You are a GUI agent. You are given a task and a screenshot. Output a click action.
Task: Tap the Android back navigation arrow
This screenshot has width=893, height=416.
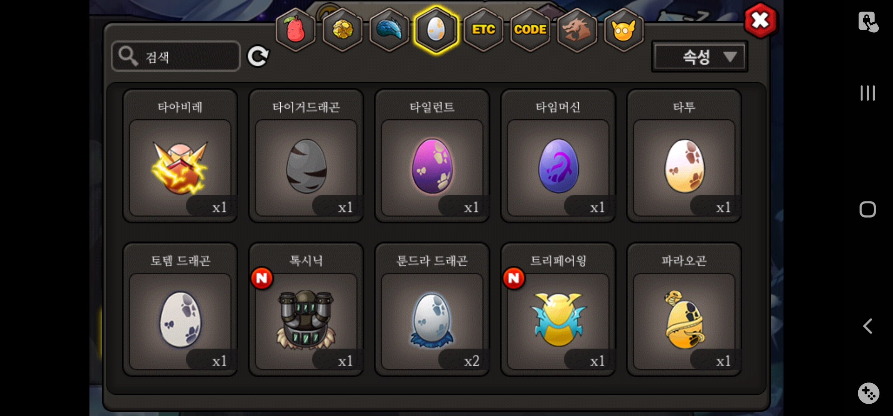point(868,326)
